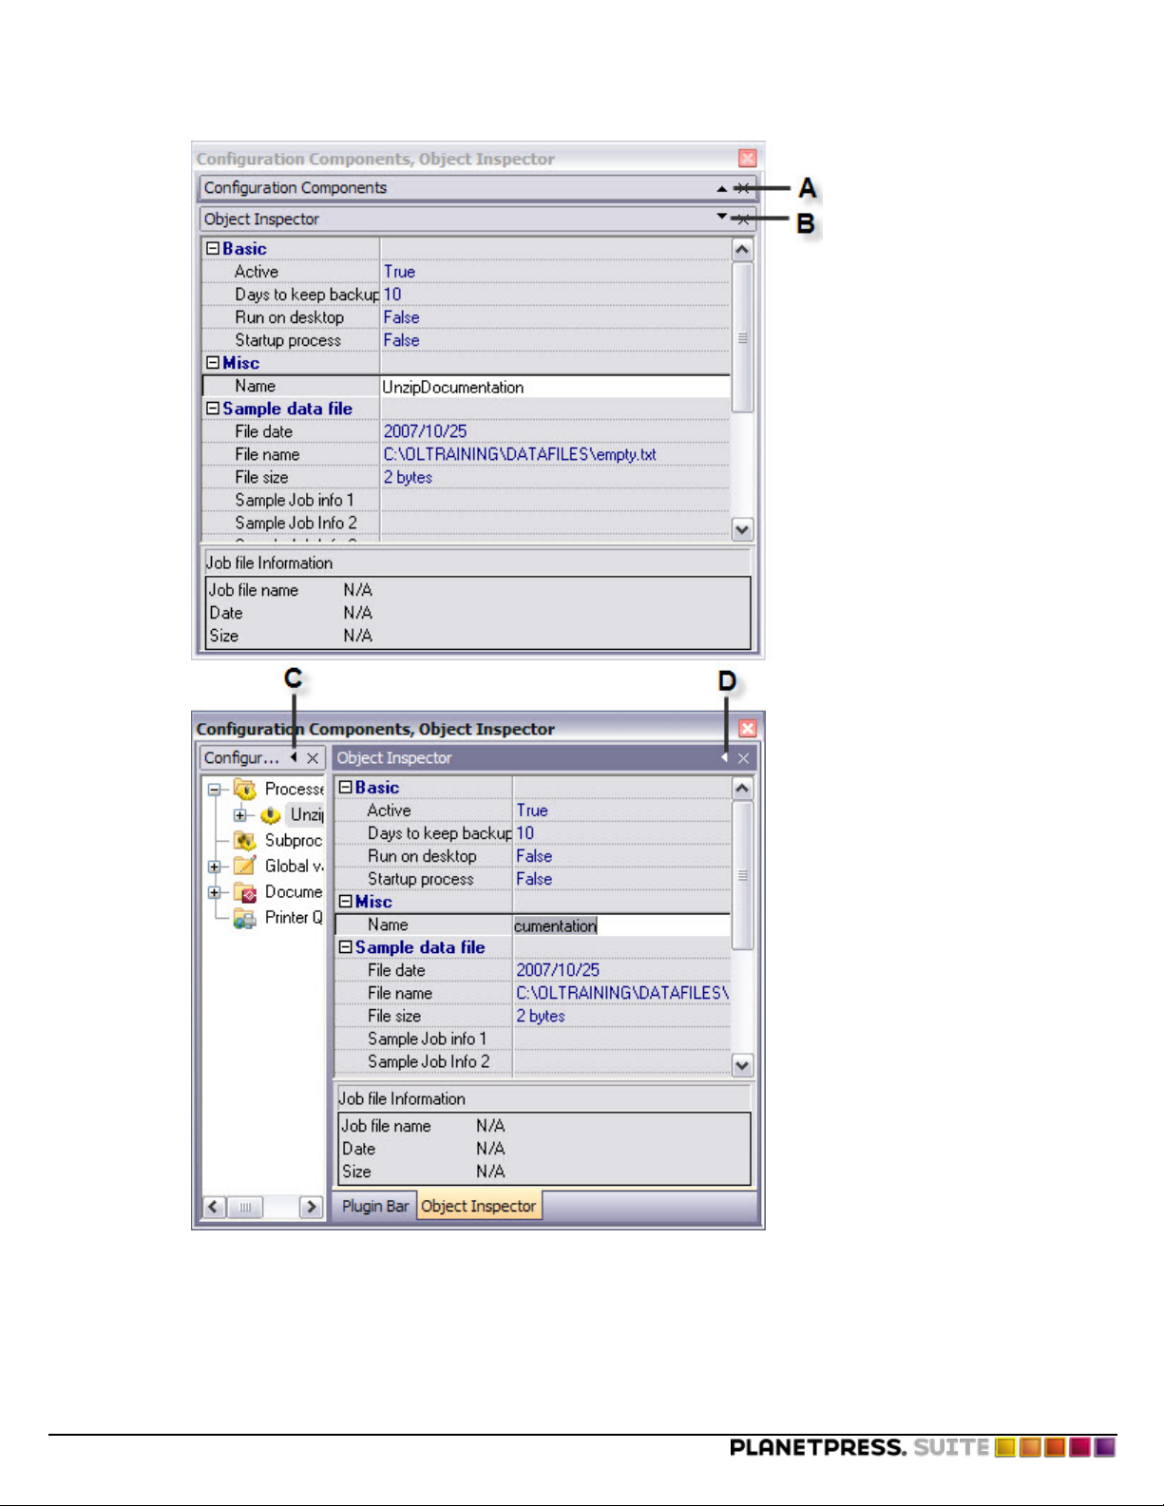Expand the Global variables tree node
This screenshot has width=1164, height=1506.
coord(214,867)
